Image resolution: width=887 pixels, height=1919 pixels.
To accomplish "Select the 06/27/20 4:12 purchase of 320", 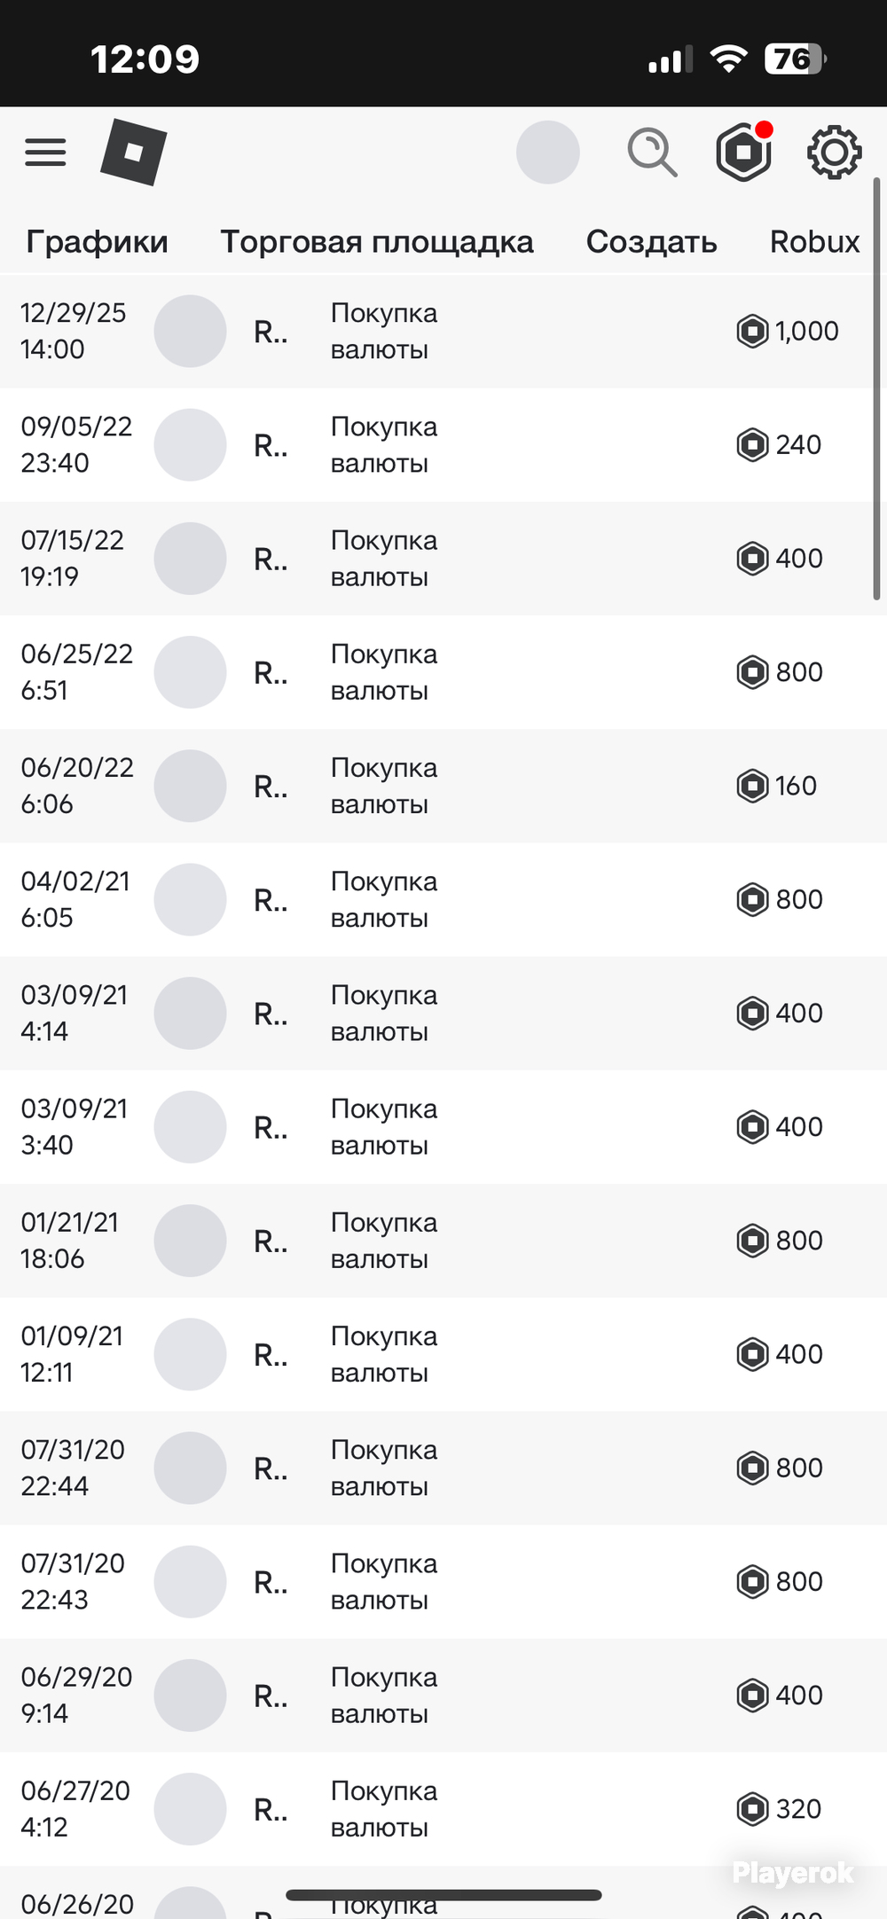I will point(443,1809).
